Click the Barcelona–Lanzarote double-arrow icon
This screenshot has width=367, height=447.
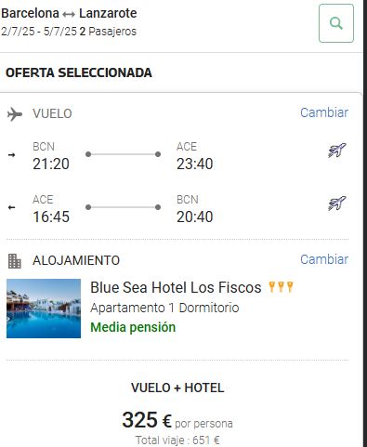click(x=69, y=14)
